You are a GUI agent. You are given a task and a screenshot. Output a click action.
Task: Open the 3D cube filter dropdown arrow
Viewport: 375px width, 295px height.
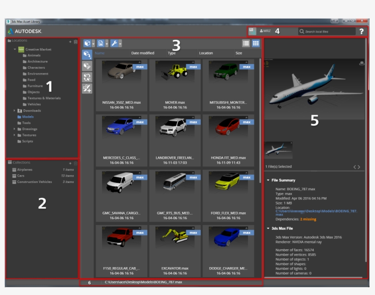(93, 43)
